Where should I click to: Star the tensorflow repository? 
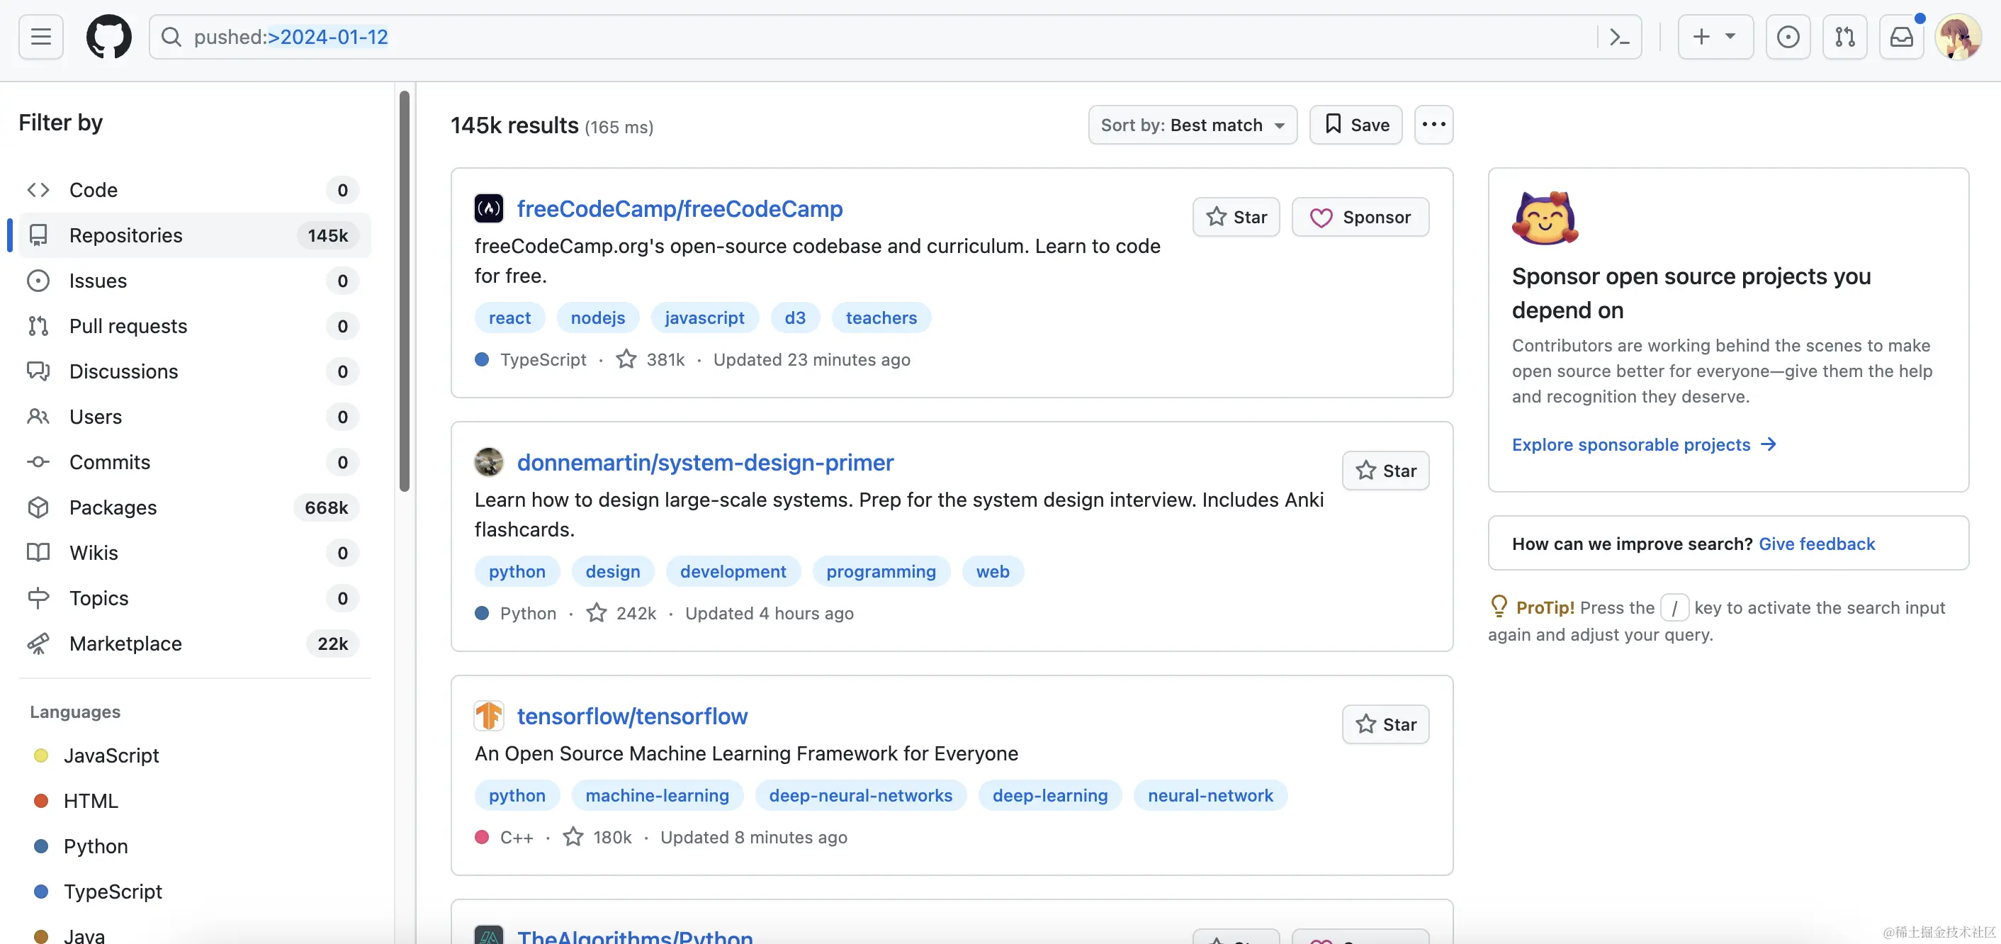tap(1385, 724)
